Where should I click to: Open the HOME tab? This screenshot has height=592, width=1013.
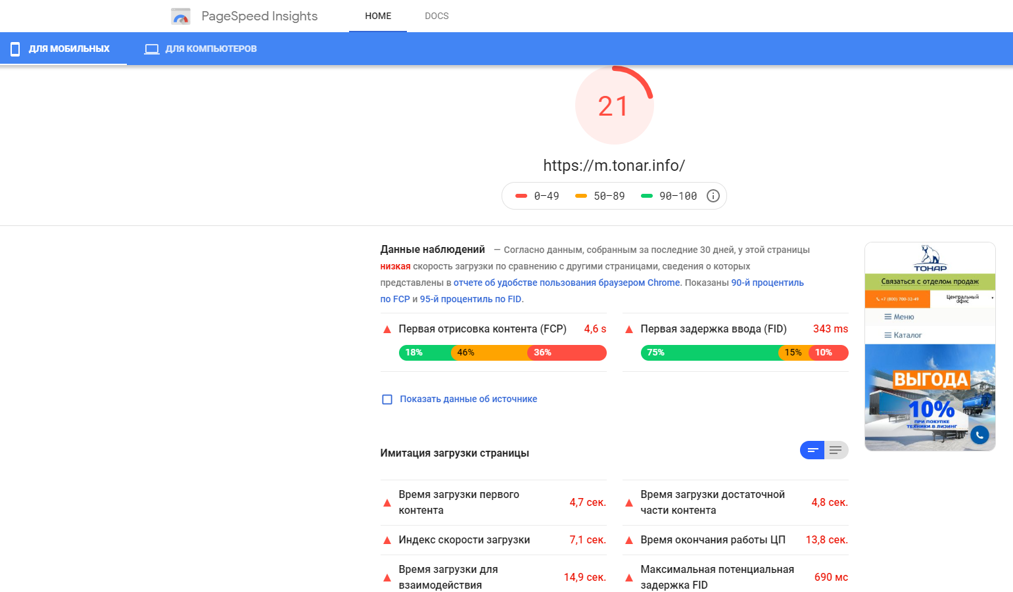pyautogui.click(x=378, y=16)
